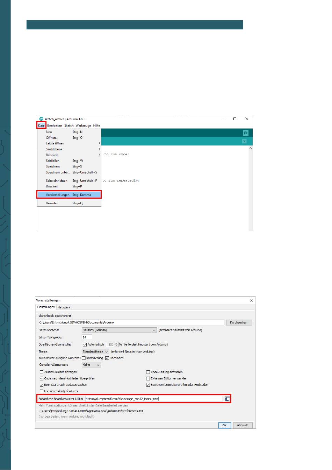This screenshot has width=332, height=470.
Task: Open the Editor-Sprache dropdown
Action: click(x=119, y=330)
